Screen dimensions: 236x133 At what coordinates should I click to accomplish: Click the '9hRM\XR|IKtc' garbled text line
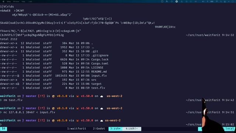coord(165,27)
